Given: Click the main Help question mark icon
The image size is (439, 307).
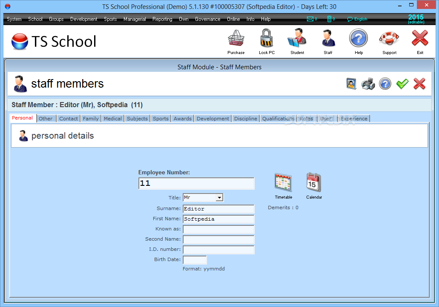Looking at the screenshot, I should coord(359,38).
